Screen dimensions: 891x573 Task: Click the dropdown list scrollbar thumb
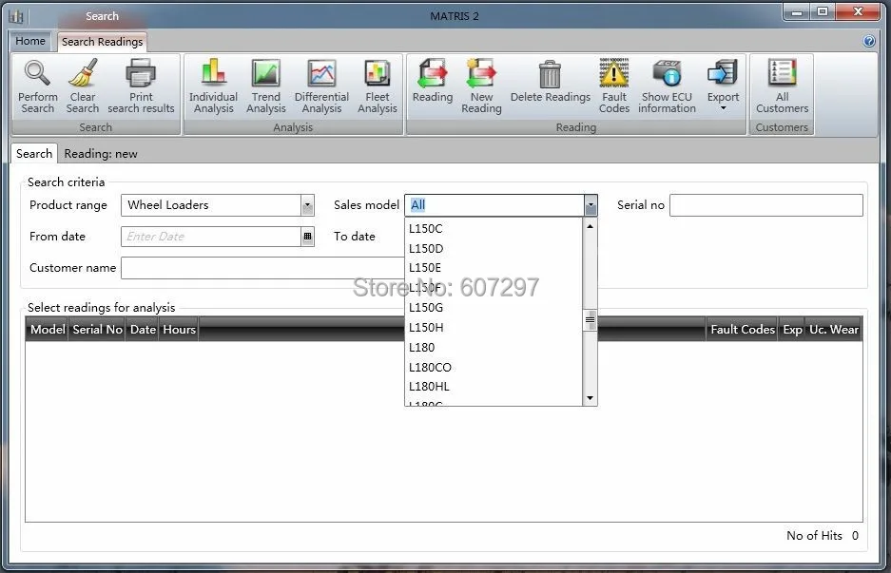590,319
